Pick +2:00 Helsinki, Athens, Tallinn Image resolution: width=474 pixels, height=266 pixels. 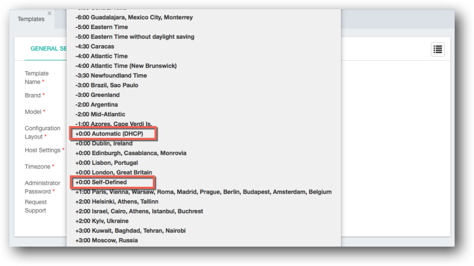pos(117,201)
